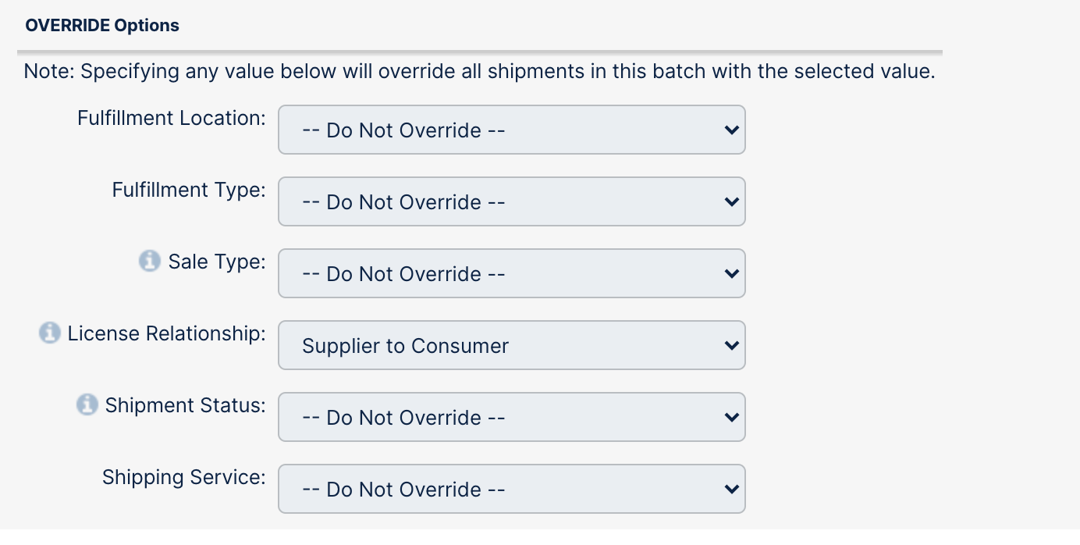Image resolution: width=1080 pixels, height=545 pixels.
Task: Click the Fulfillment Type label text
Action: [x=189, y=190]
